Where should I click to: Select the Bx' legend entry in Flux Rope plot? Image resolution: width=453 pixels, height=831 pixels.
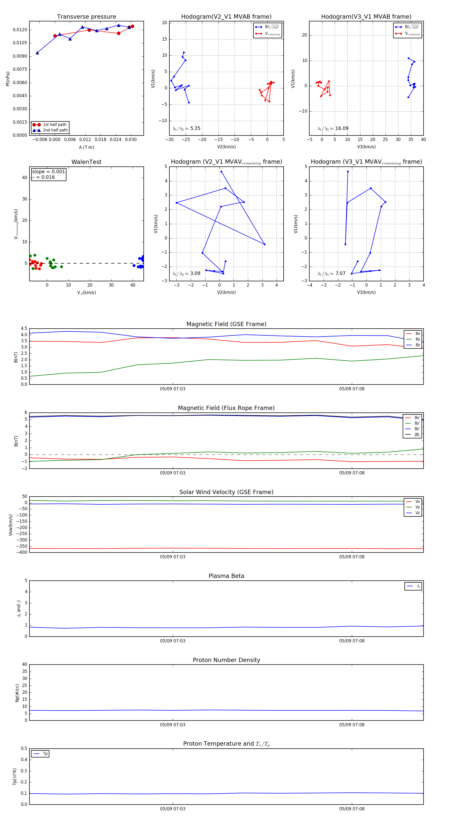click(x=412, y=418)
